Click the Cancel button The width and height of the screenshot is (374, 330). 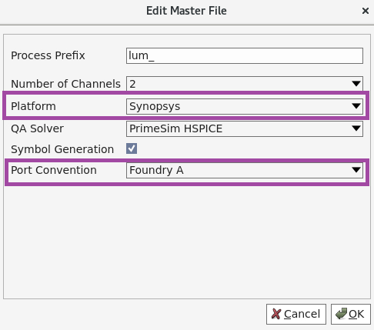(296, 314)
